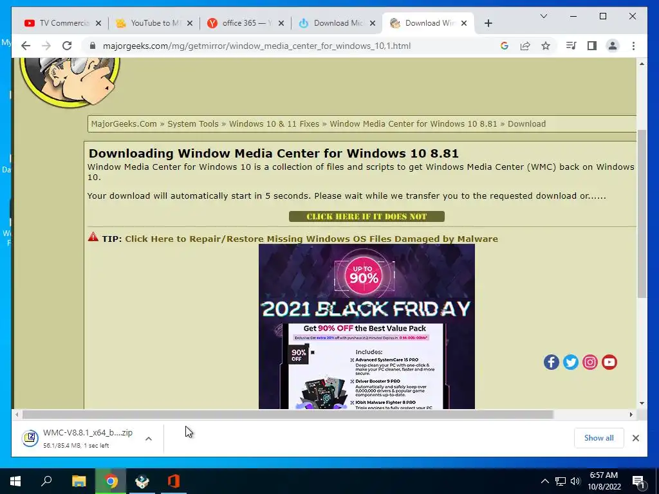Open Window Media Center for Windows 10 8.81 breadcrumb
Screen dimensions: 659x494
[x=413, y=124]
